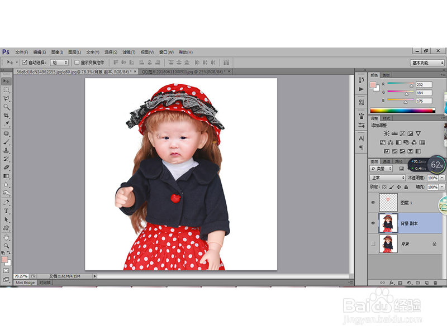Switch to QQ图片20180611000511.jpg document tab
The image size is (447, 335).
pyautogui.click(x=184, y=72)
